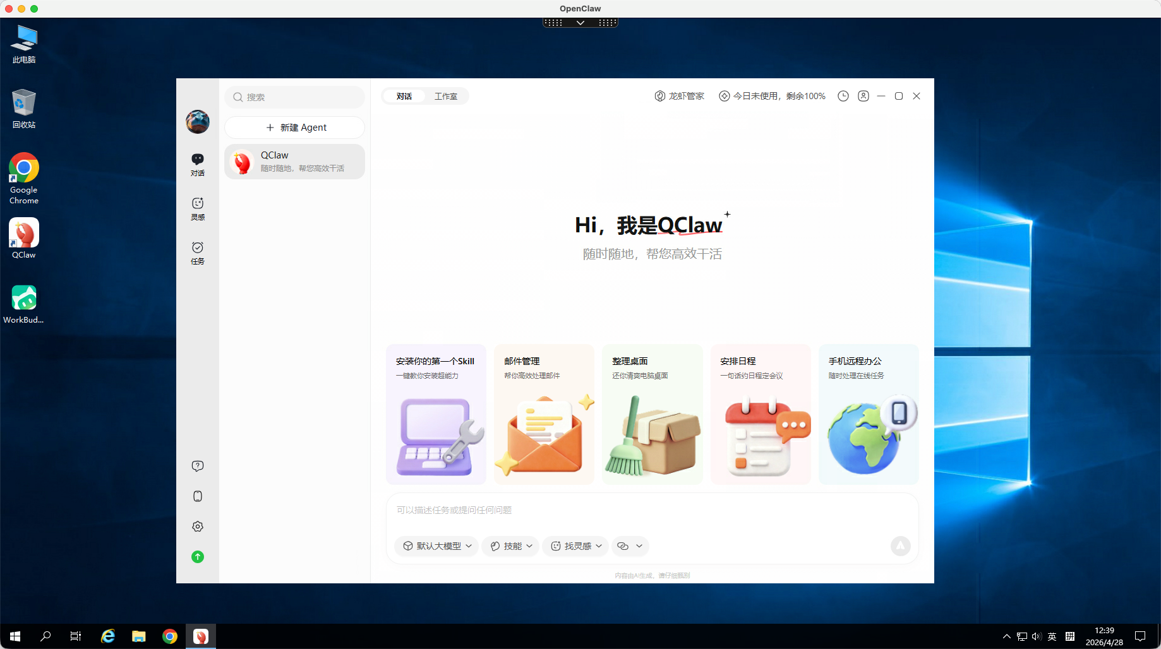Expand the 技能 skills dropdown
The width and height of the screenshot is (1161, 649).
tap(511, 546)
